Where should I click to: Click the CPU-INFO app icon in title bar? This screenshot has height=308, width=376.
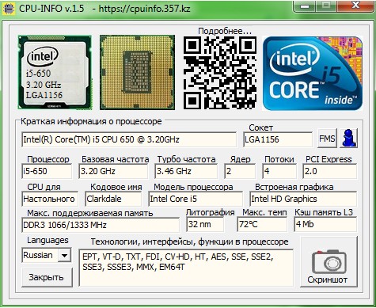[x=9, y=9]
